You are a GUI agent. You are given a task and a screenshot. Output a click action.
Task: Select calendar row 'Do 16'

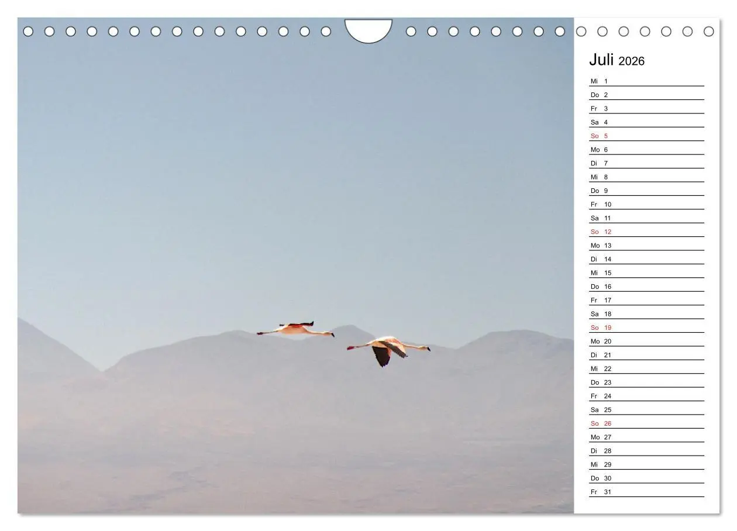point(646,286)
